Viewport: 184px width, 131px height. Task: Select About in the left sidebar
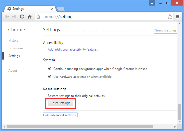[x=13, y=71]
